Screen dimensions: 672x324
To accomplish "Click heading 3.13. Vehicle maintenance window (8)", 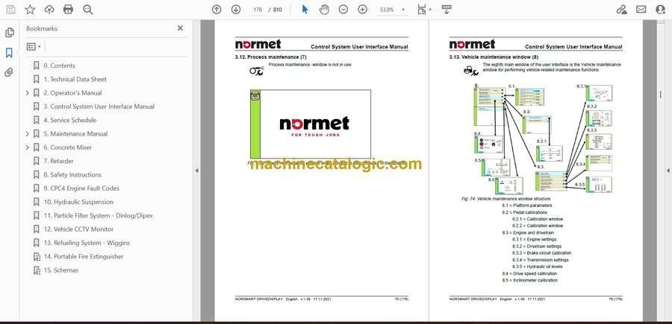I will pyautogui.click(x=494, y=57).
